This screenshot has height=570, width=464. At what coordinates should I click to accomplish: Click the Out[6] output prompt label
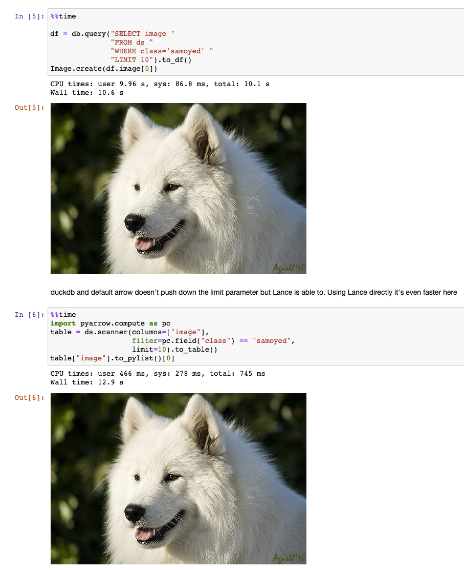(x=29, y=398)
